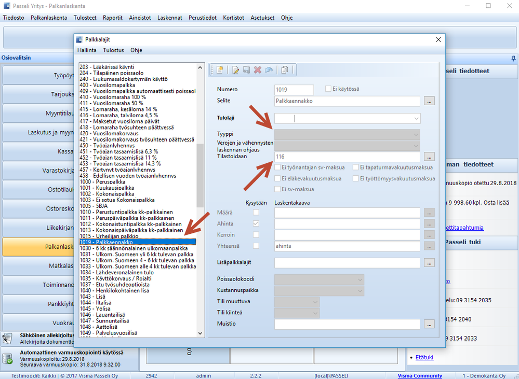Select 1000 - Peruspalkka in the list
The height and width of the screenshot is (379, 519).
coord(138,182)
